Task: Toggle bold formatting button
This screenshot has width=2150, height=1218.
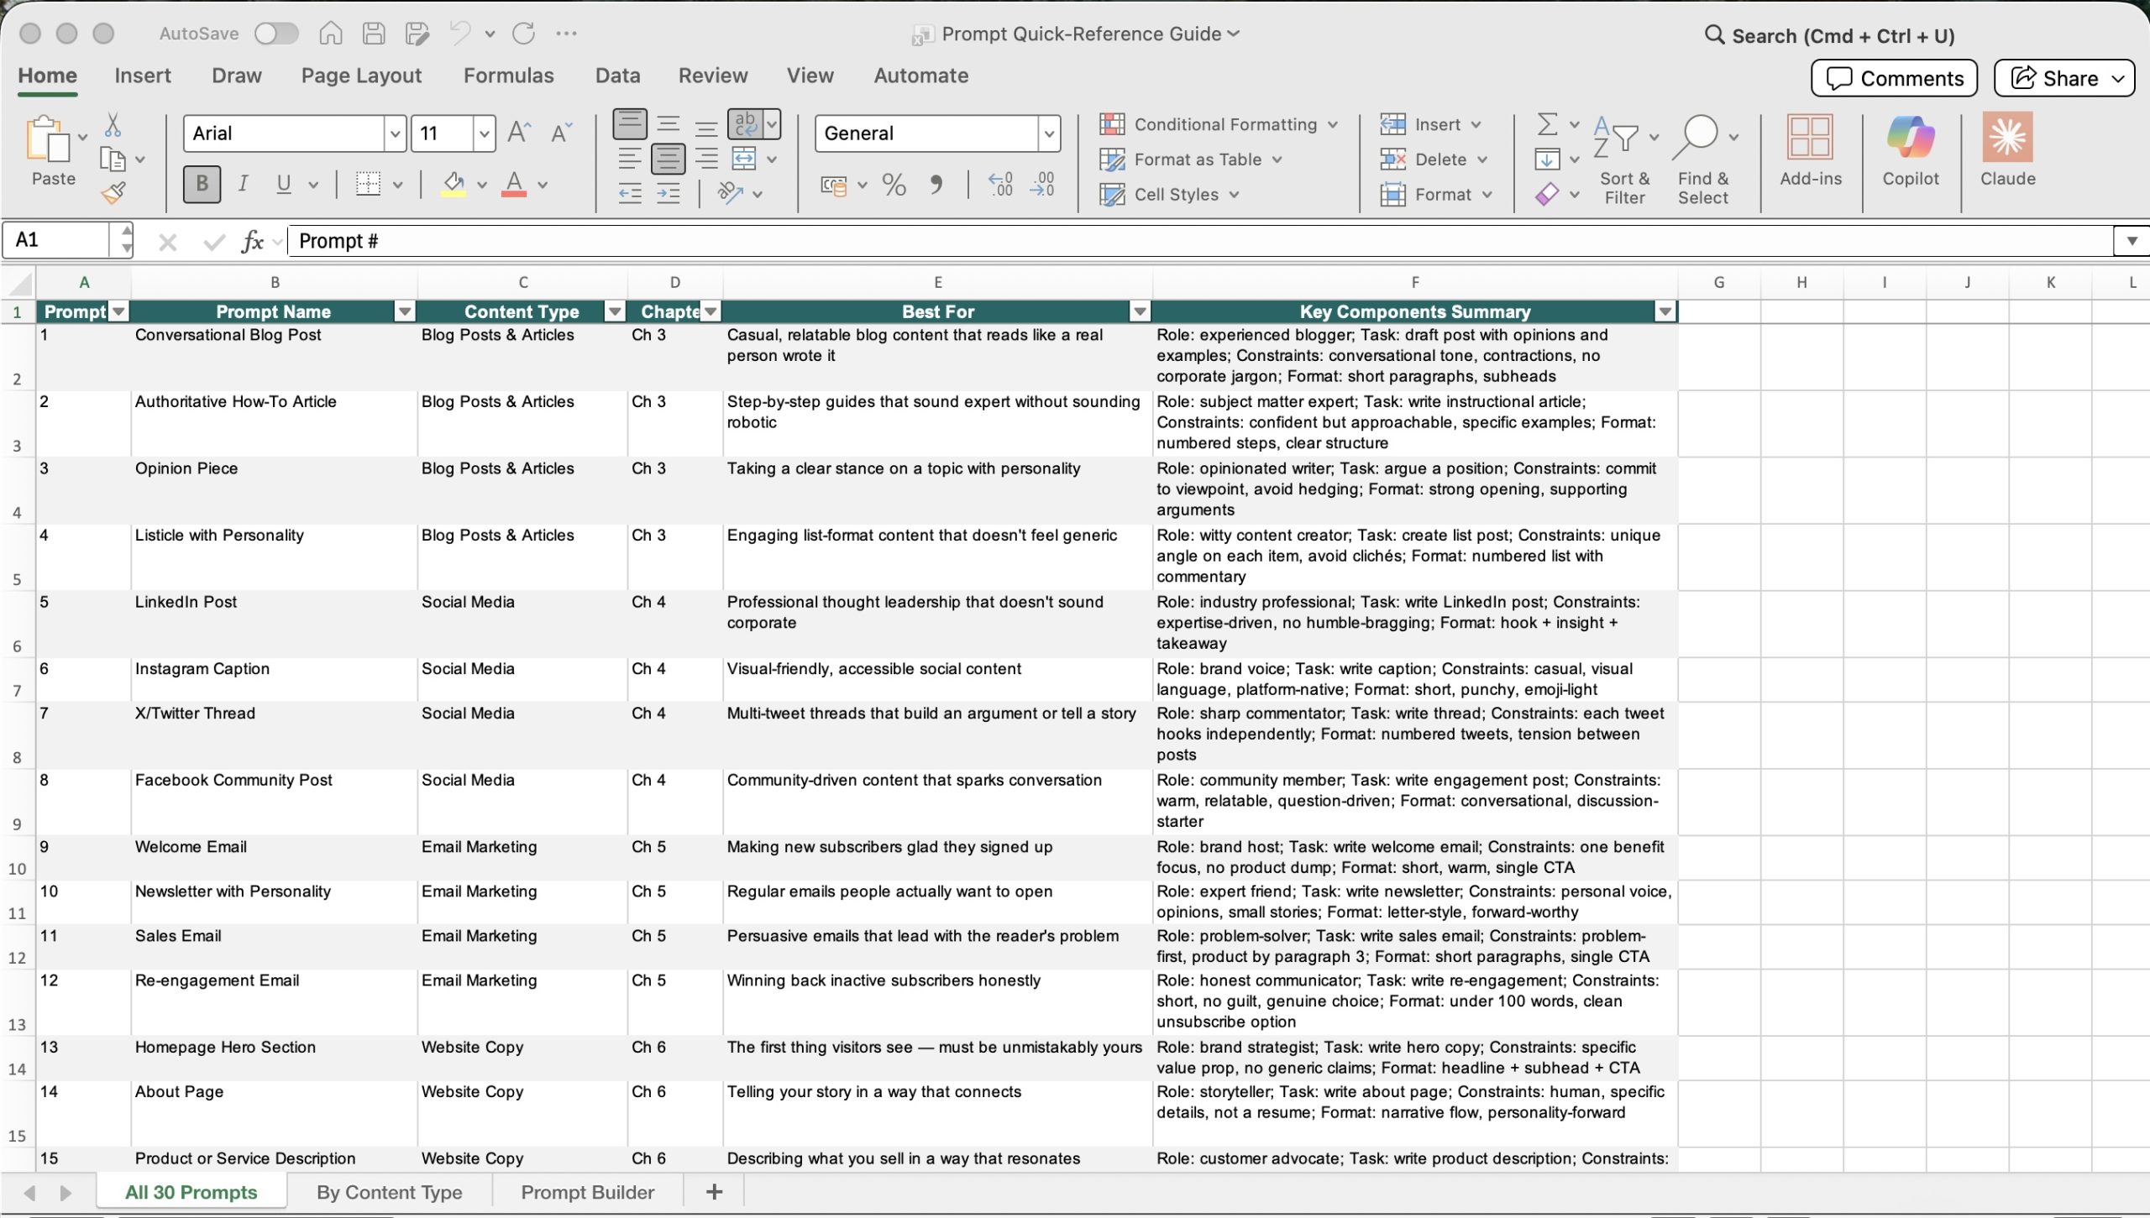Action: pyautogui.click(x=202, y=184)
